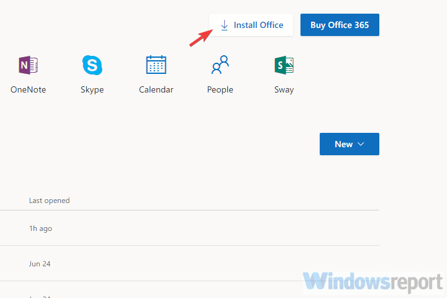Screen dimensions: 447x298
Task: Click the Skype label text
Action: pyautogui.click(x=92, y=90)
